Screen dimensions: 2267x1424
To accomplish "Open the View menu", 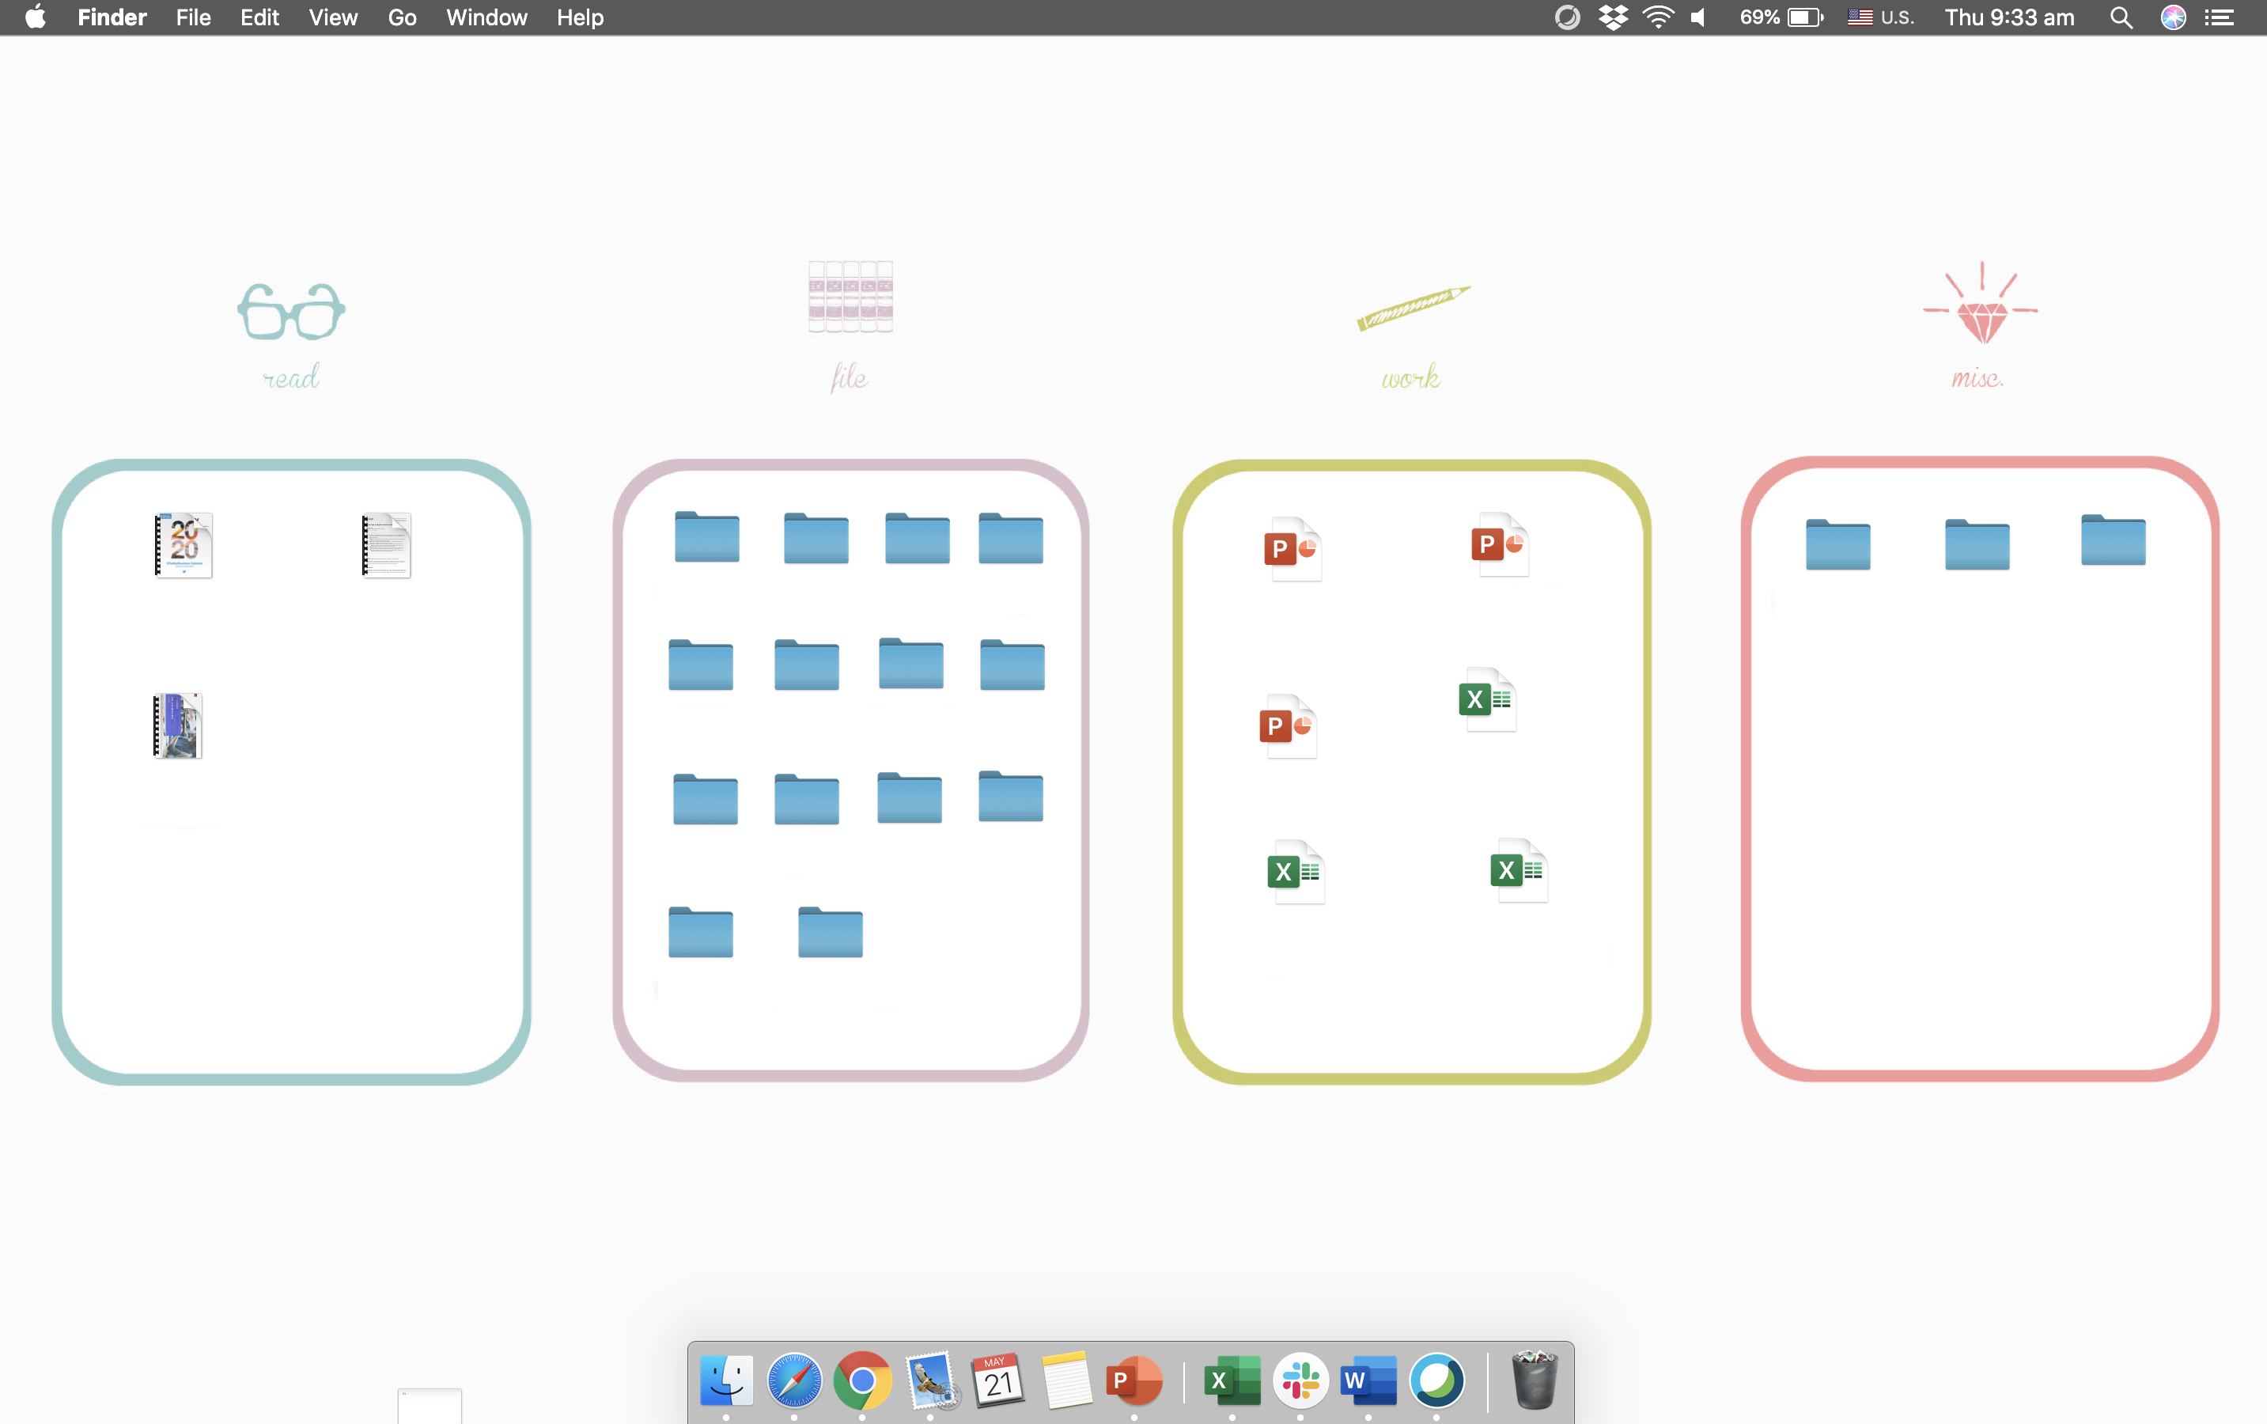I will pyautogui.click(x=332, y=18).
